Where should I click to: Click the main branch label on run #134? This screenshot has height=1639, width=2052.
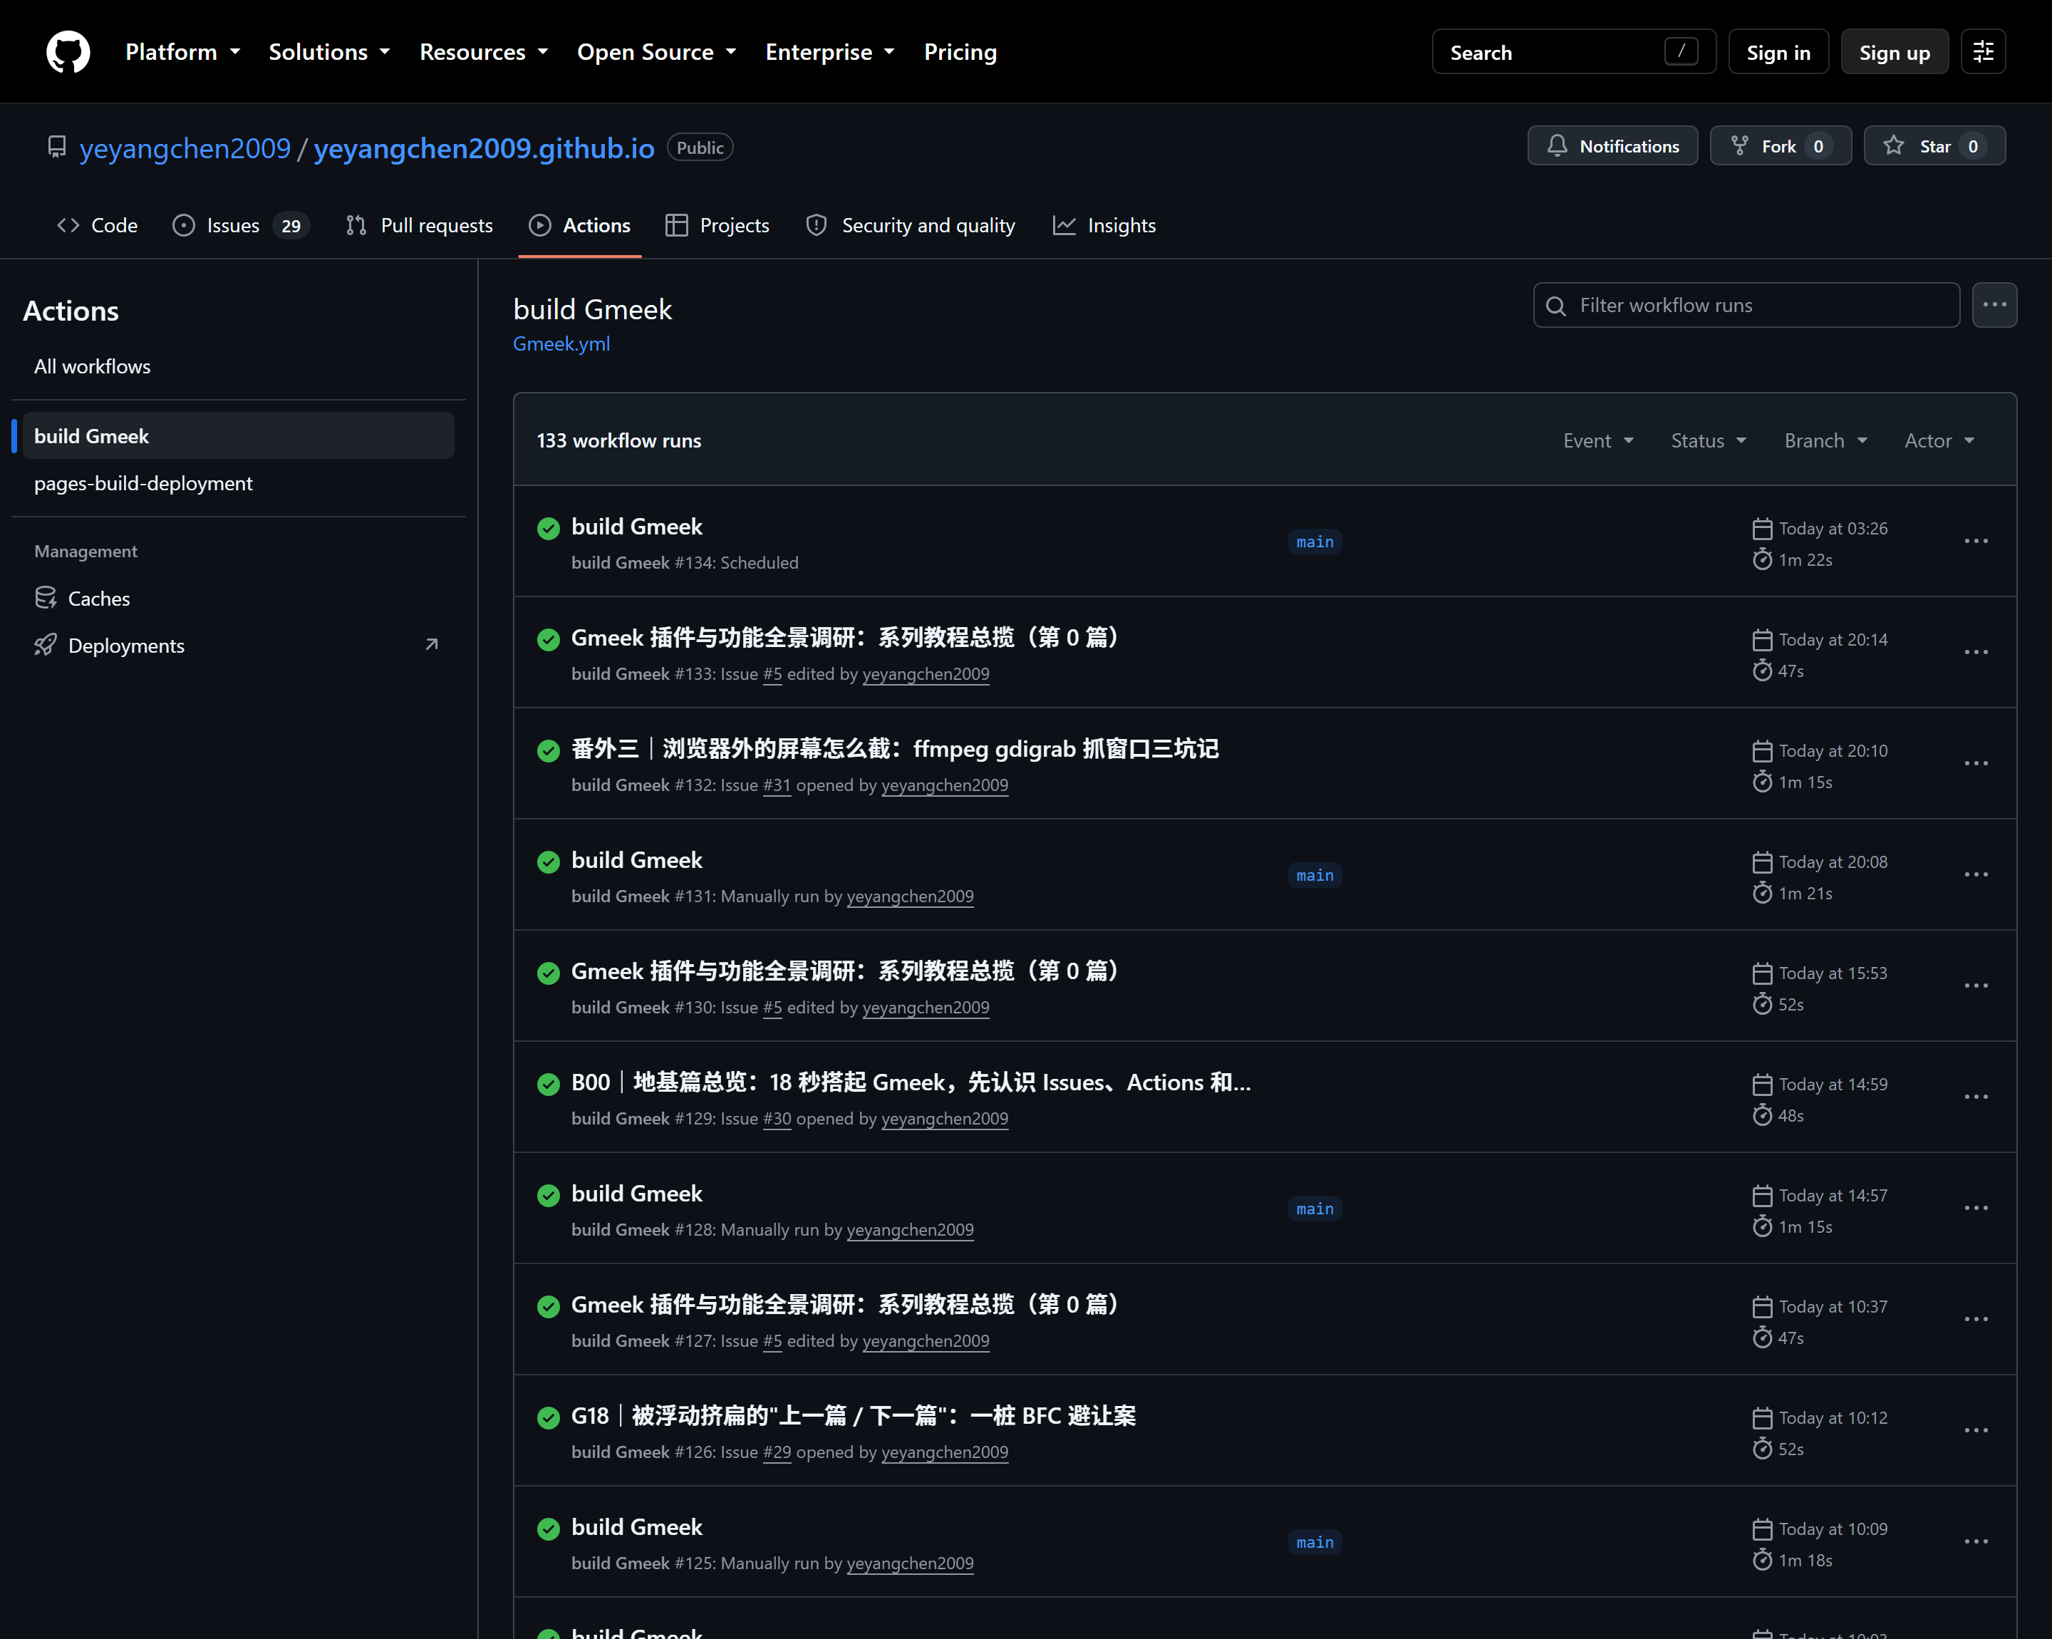coord(1315,542)
